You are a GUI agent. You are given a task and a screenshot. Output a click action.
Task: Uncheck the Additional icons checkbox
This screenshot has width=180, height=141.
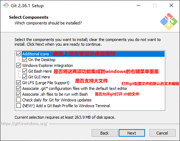click(x=18, y=54)
